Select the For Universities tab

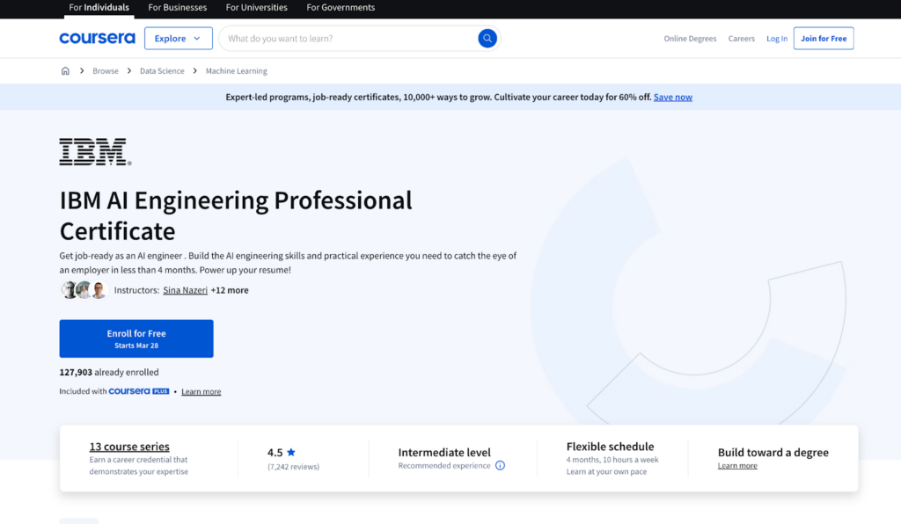pyautogui.click(x=256, y=7)
